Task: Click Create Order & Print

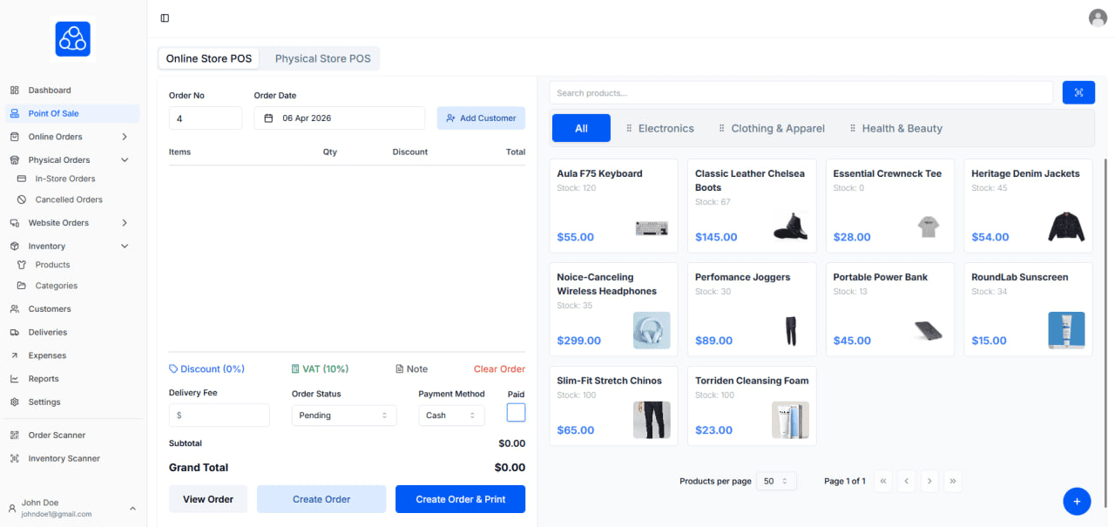Action: coord(460,499)
